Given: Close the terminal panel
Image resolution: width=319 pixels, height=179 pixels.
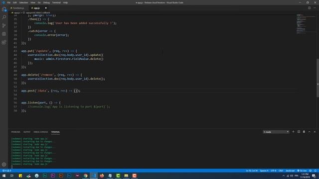Looking at the screenshot, I should [315, 132].
